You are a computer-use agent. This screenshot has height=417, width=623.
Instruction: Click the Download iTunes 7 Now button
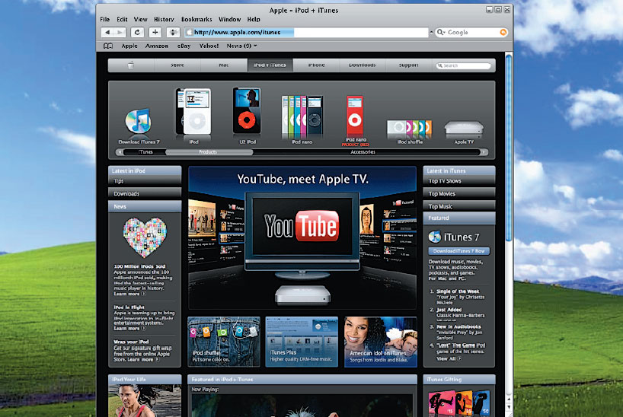click(459, 251)
